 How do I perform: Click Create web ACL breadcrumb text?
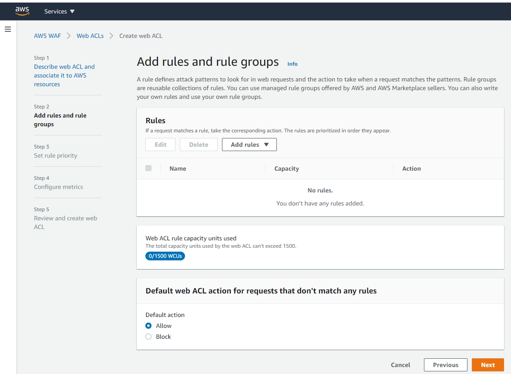[x=141, y=36]
